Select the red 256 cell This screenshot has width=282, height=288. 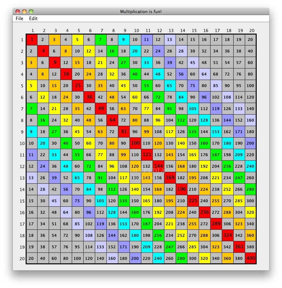point(204,212)
